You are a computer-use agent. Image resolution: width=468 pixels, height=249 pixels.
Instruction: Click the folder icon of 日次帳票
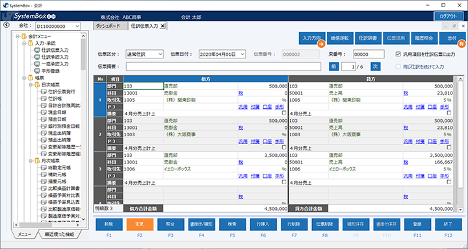(x=37, y=84)
